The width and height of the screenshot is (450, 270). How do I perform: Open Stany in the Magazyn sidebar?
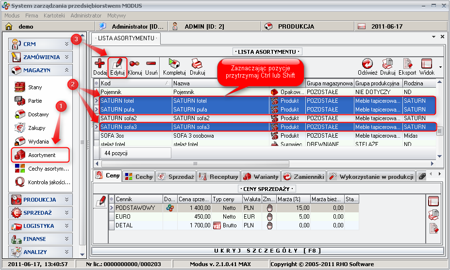tap(35, 87)
